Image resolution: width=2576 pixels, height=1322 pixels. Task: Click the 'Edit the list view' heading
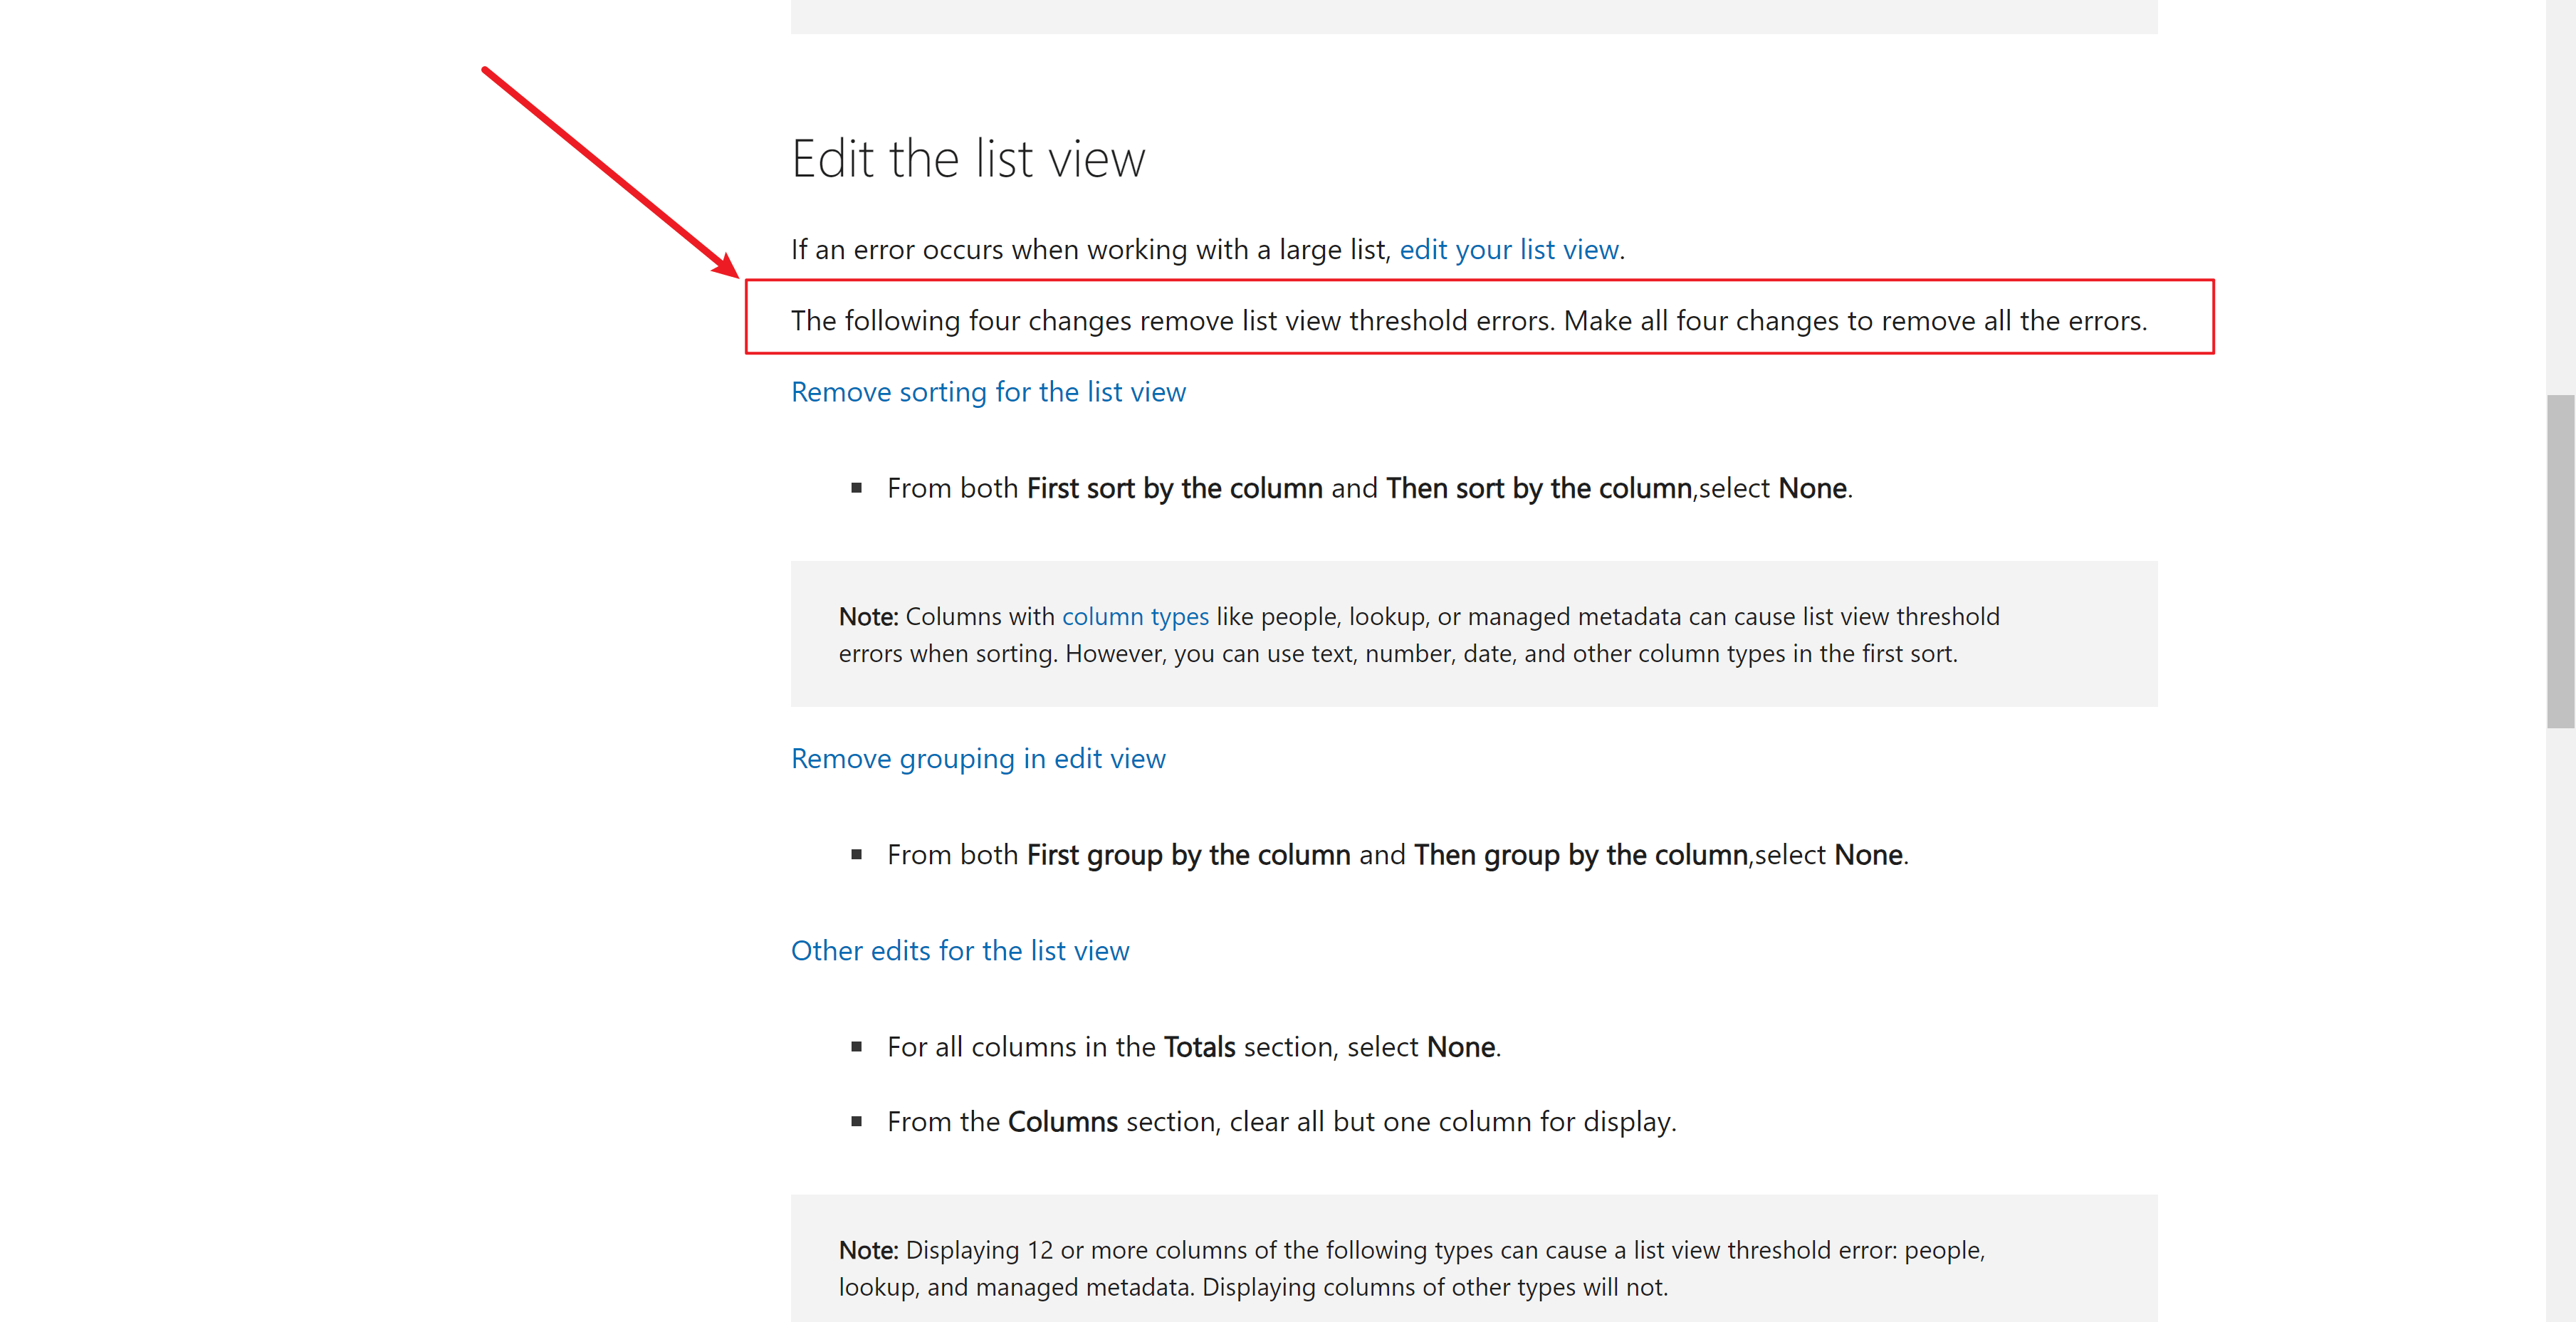point(968,159)
